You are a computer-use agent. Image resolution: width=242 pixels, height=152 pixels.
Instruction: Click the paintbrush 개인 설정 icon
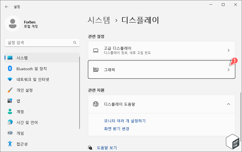(x=10, y=90)
